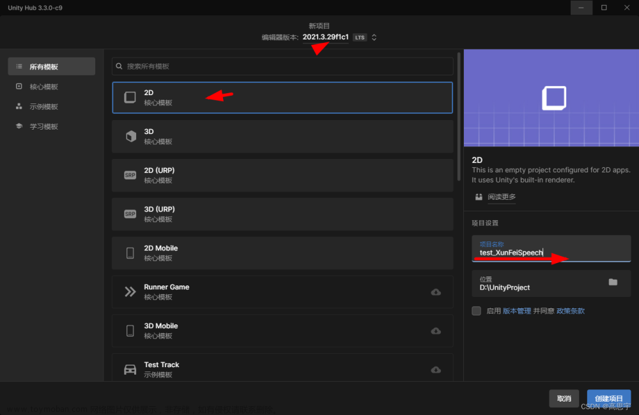Click the 所有模板 list icon
639x415 pixels.
[19, 66]
